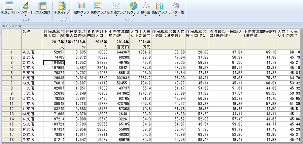Expand the 散布図 scatter plot dropdown arrow
The width and height of the screenshot is (303, 144).
[x=145, y=16]
